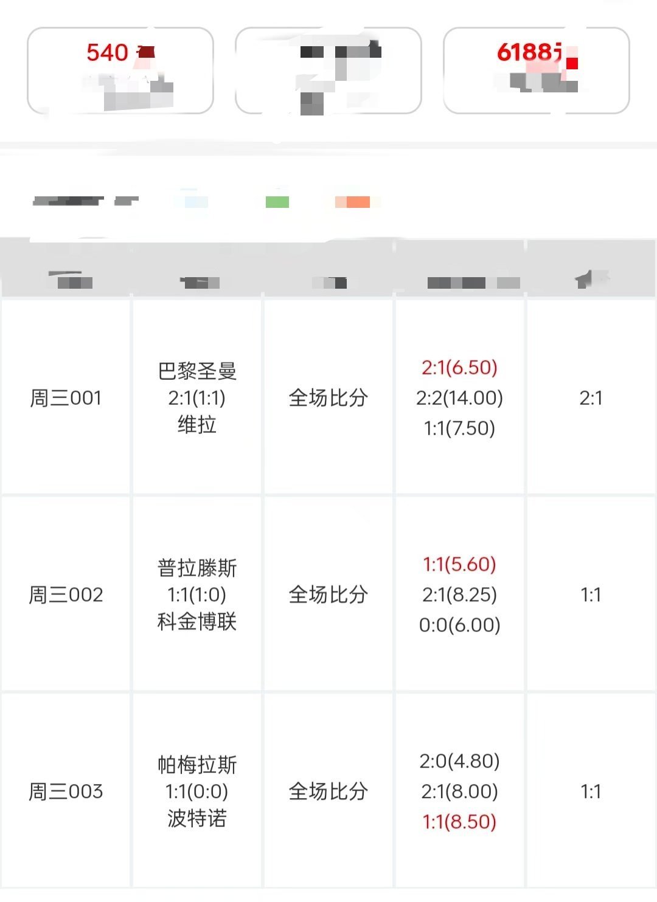The width and height of the screenshot is (657, 902).
Task: View 巴黎圣曼 vs 维拉 match details
Action: (197, 398)
